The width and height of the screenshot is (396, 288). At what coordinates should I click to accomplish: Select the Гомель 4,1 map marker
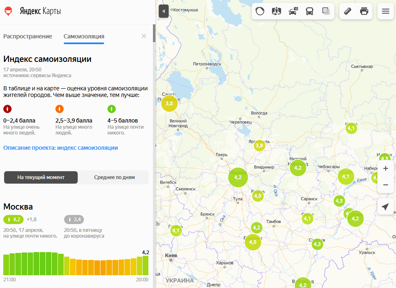[x=176, y=231]
